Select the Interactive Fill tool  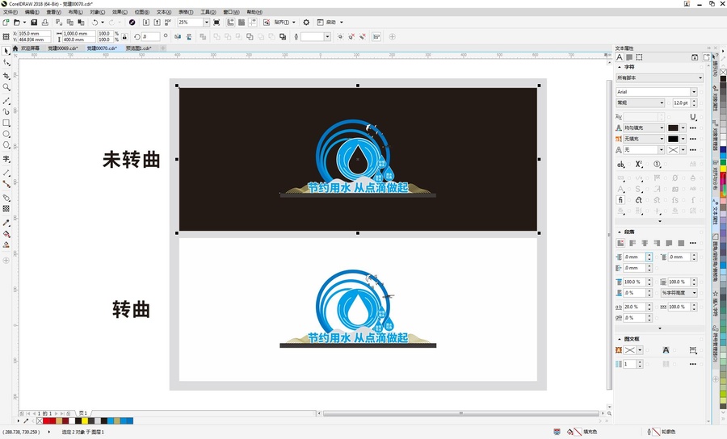[x=6, y=234]
